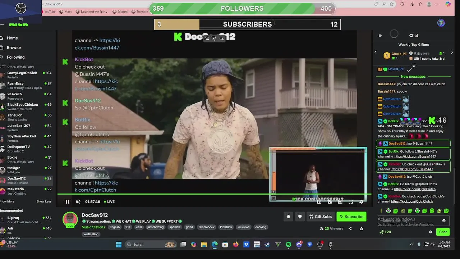Select the English stream tag
460x259 pixels.
115,227
